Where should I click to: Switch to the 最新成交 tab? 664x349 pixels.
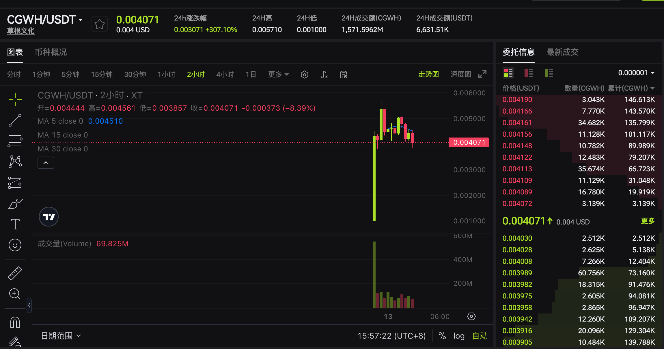[x=562, y=52]
